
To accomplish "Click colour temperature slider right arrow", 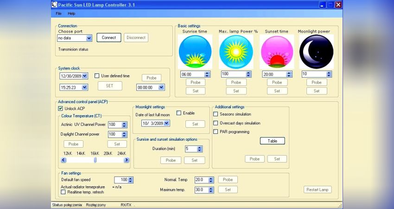I will pos(127,160).
